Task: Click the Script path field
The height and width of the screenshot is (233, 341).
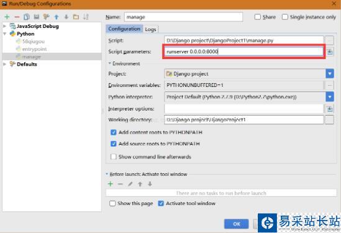Action: (243, 40)
